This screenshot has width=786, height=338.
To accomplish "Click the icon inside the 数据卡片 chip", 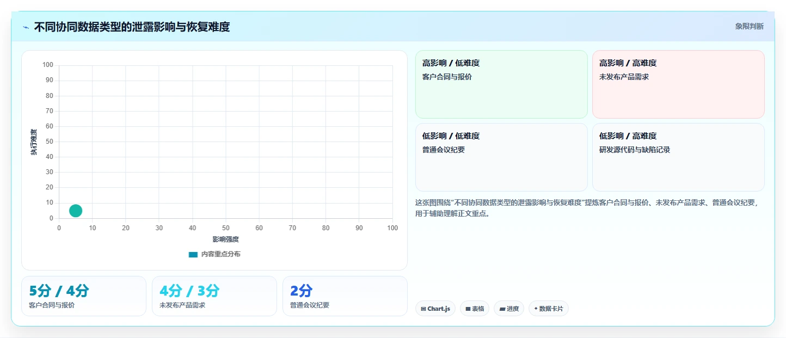I will (x=536, y=309).
